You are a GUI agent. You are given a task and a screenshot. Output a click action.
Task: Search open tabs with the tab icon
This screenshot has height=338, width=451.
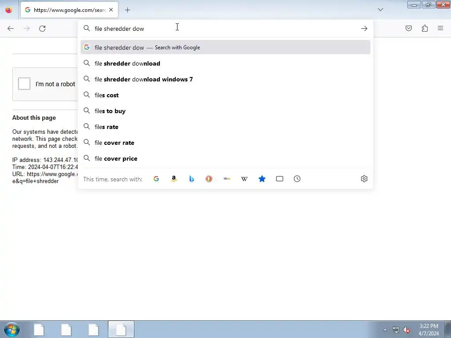(x=280, y=179)
